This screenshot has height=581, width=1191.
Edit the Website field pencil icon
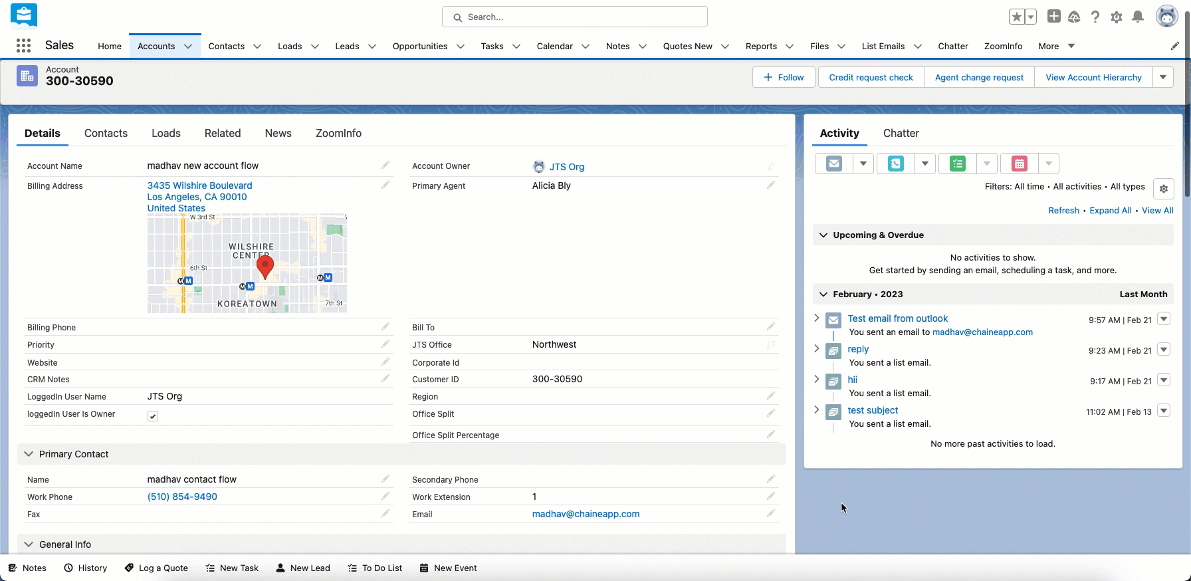pos(385,362)
